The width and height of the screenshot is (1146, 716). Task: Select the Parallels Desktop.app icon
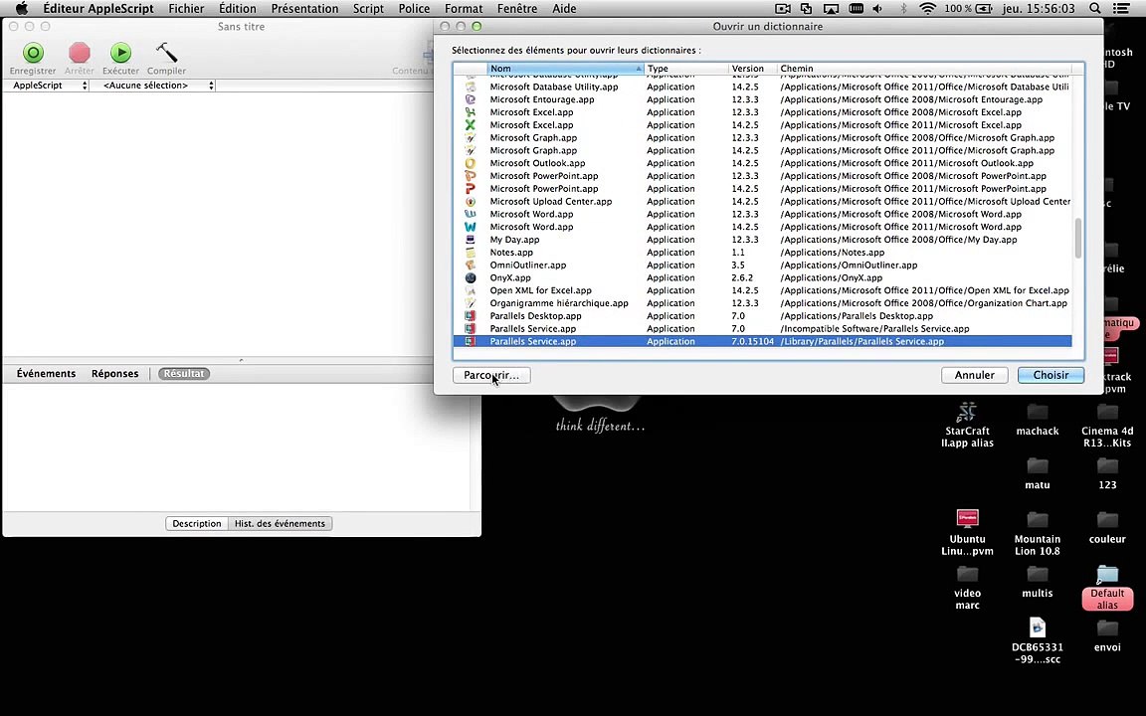pos(471,315)
